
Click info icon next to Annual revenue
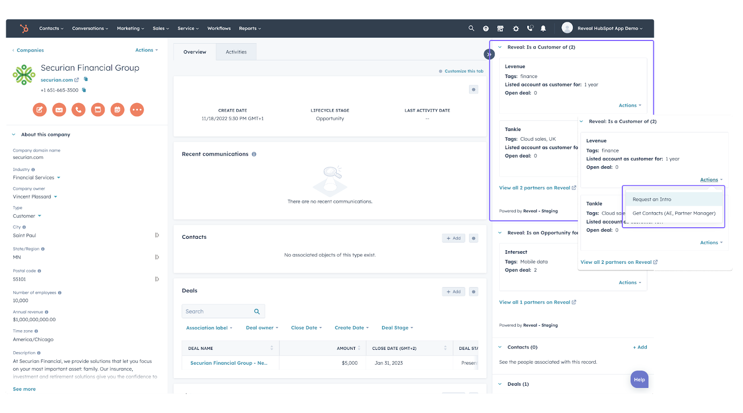pyautogui.click(x=46, y=312)
